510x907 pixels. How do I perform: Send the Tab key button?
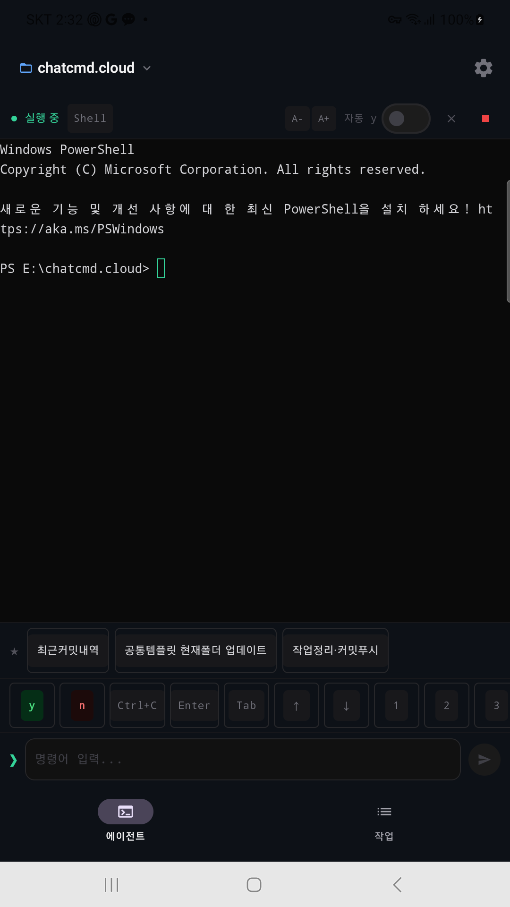[246, 705]
